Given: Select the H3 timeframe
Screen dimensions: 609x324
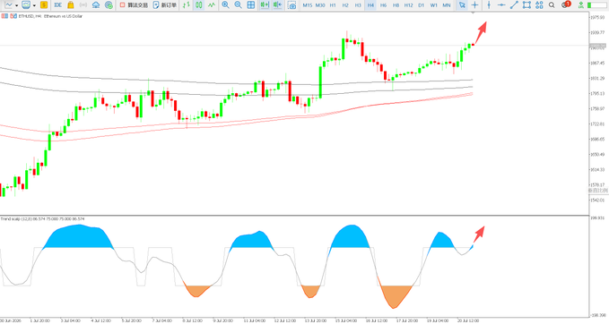Looking at the screenshot, I should tap(358, 5).
